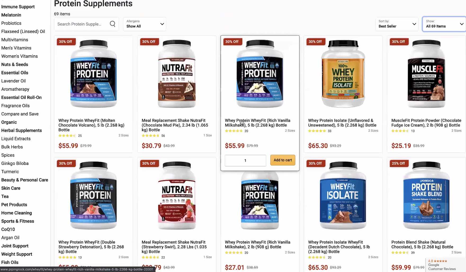Select the MuscleFit Protein Powder product image
Image resolution: width=466 pixels, height=272 pixels.
tap(426, 74)
